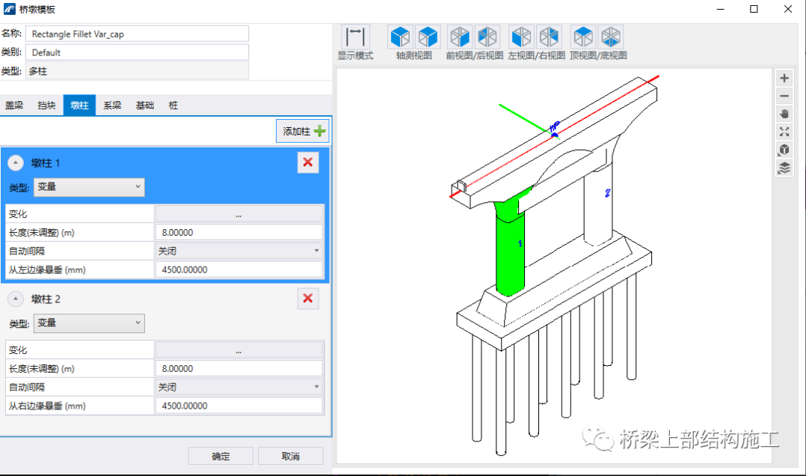Click the 类型 field showing 多柱
The image size is (806, 476).
click(x=138, y=71)
